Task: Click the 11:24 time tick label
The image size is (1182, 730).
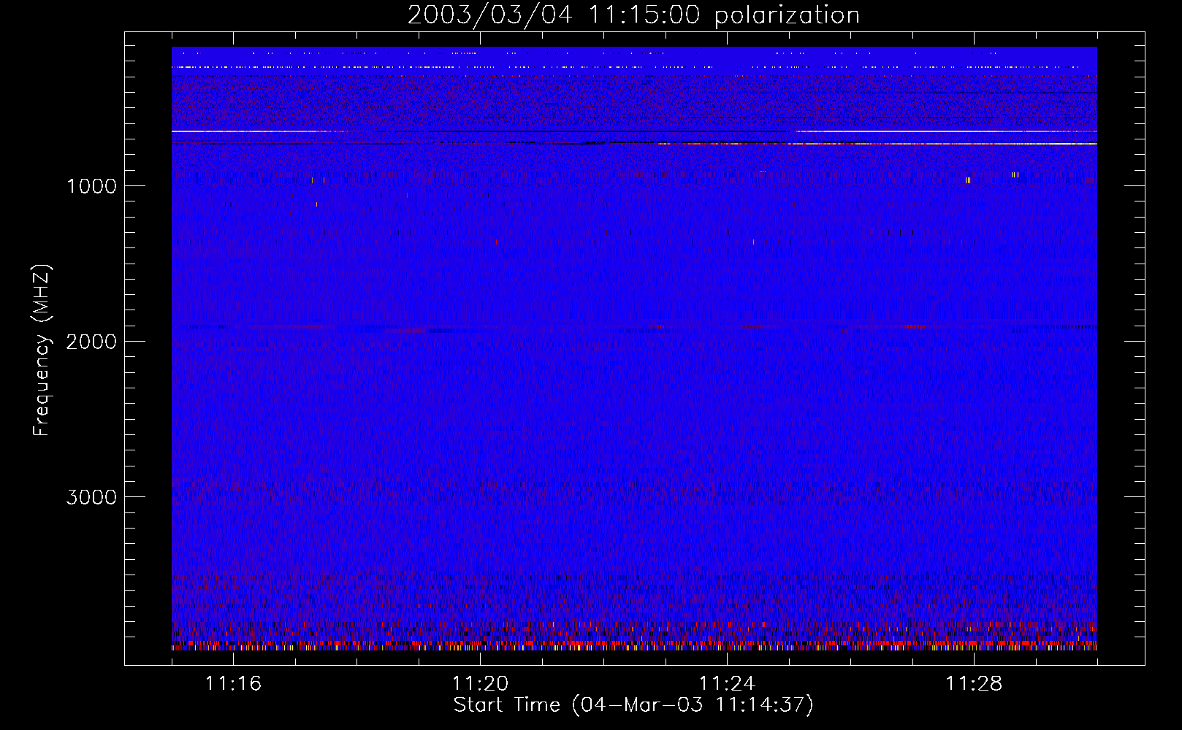Action: coord(727,684)
